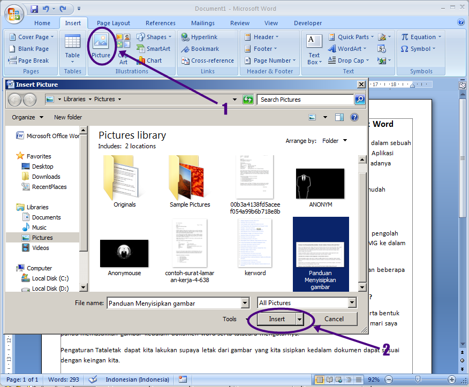Select the Originals folder

click(124, 181)
